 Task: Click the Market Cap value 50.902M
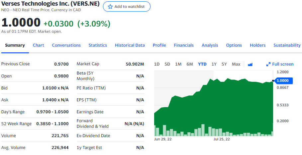click(x=135, y=64)
